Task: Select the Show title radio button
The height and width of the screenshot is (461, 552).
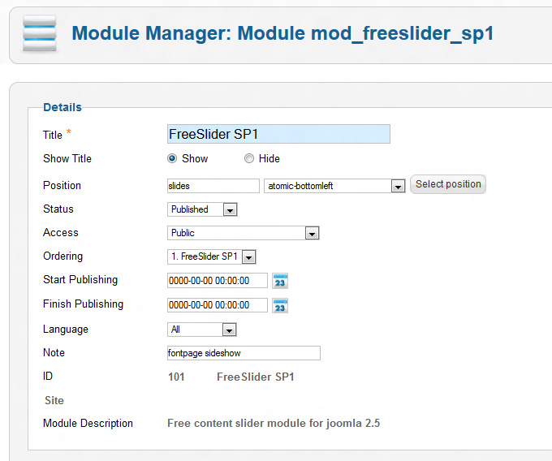Action: coord(172,159)
